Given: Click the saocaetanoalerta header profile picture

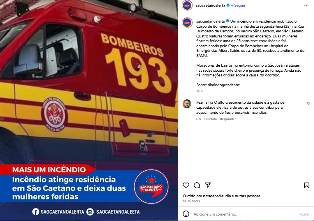Looking at the screenshot, I should [187, 5].
